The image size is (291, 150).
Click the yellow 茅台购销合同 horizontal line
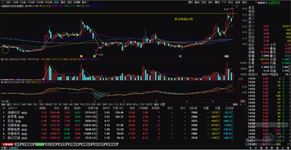point(119,13)
